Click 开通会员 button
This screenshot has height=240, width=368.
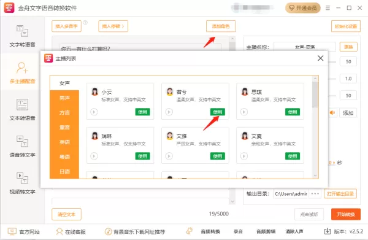303,8
